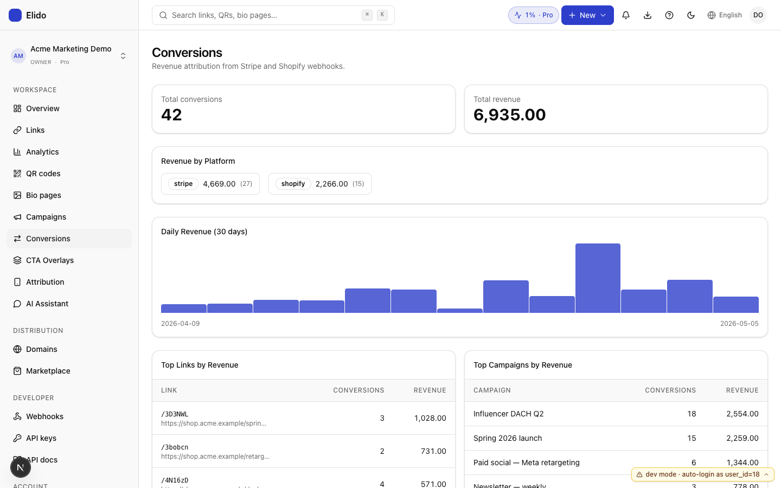Image resolution: width=781 pixels, height=488 pixels.
Task: Open API keys page
Action: tap(69, 438)
